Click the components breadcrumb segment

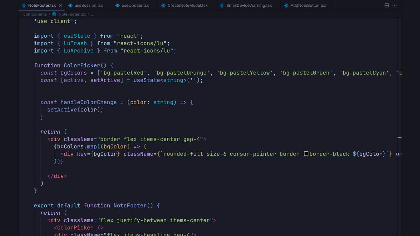pos(35,14)
